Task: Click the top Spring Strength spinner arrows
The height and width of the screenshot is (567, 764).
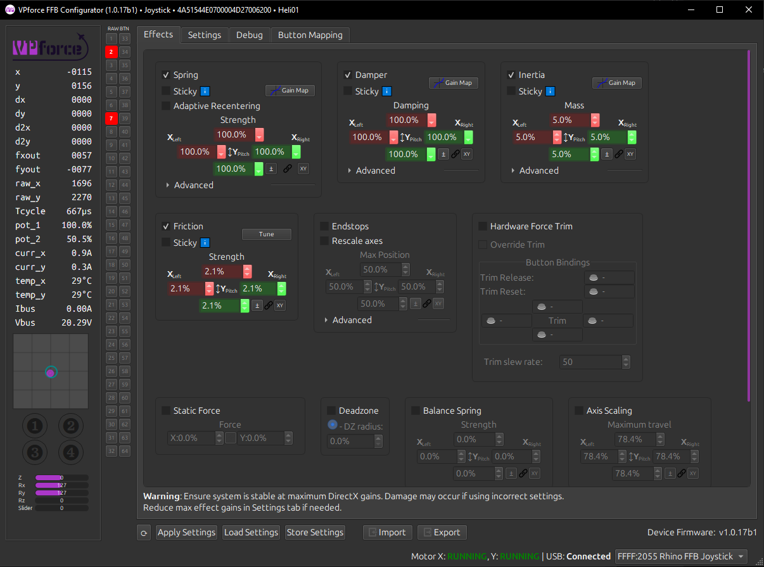Action: [x=259, y=134]
